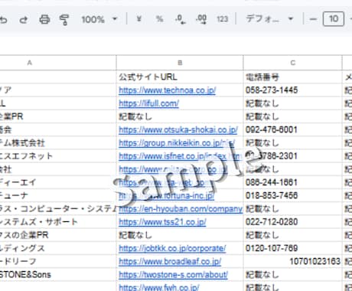Select phone cell 086-244-1661
Image resolution: width=352 pixels, height=291 pixels.
(292, 182)
